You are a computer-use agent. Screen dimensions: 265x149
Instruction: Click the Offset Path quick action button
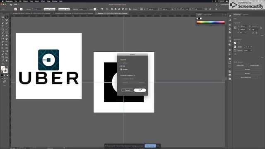tap(240, 65)
